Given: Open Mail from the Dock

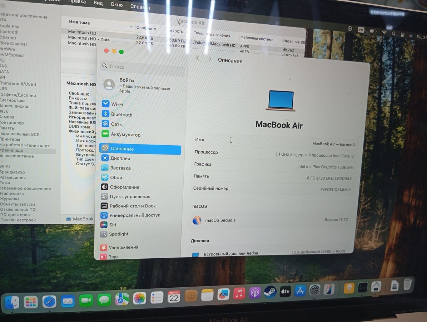Looking at the screenshot, I should tap(68, 301).
